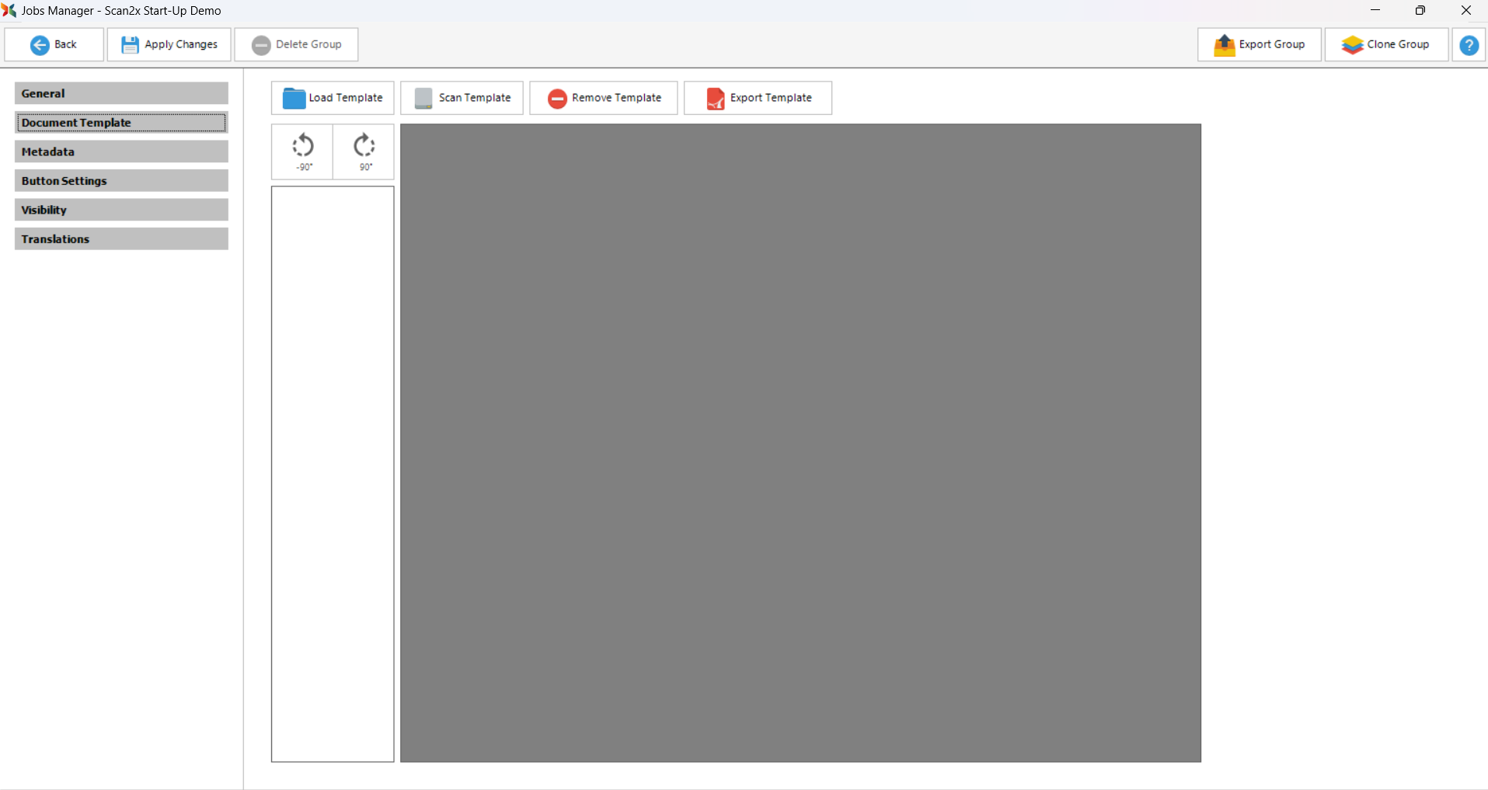The height and width of the screenshot is (790, 1488).
Task: Rotate template 90 degrees clockwise
Action: click(364, 151)
